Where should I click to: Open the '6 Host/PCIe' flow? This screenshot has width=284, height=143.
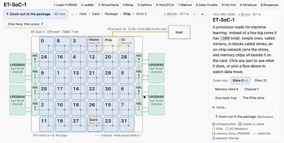click(x=165, y=5)
